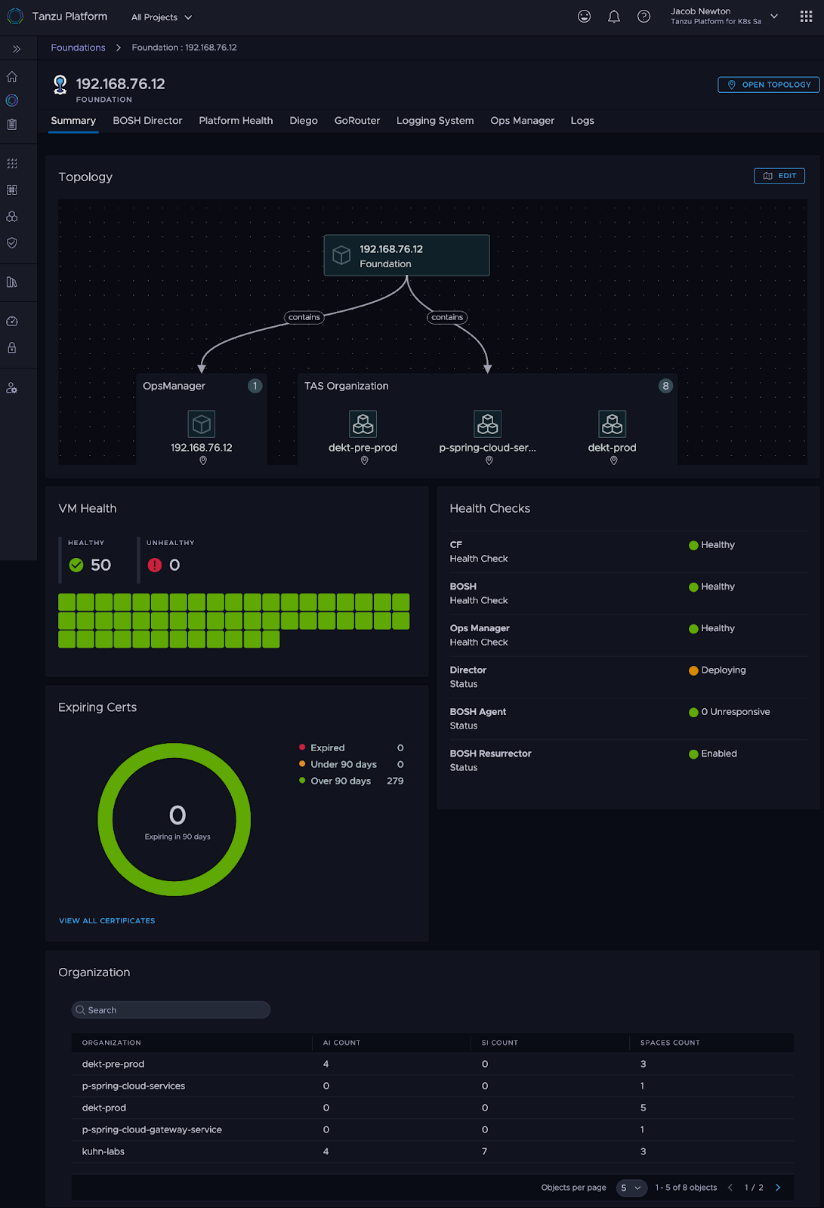
Task: Click the Tanzu Platform logo icon
Action: [15, 17]
